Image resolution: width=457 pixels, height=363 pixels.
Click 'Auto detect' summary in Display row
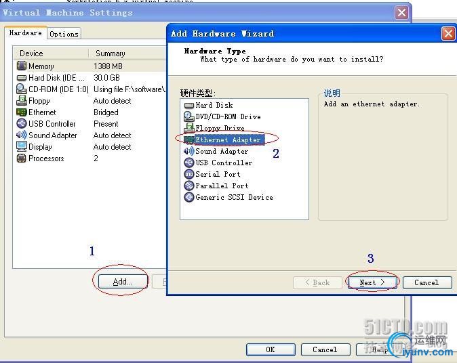[x=112, y=147]
